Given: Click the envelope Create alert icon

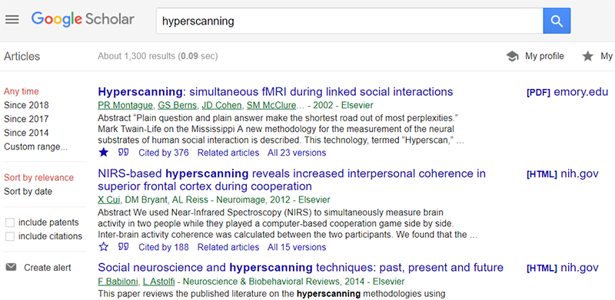Looking at the screenshot, I should pos(12,268).
